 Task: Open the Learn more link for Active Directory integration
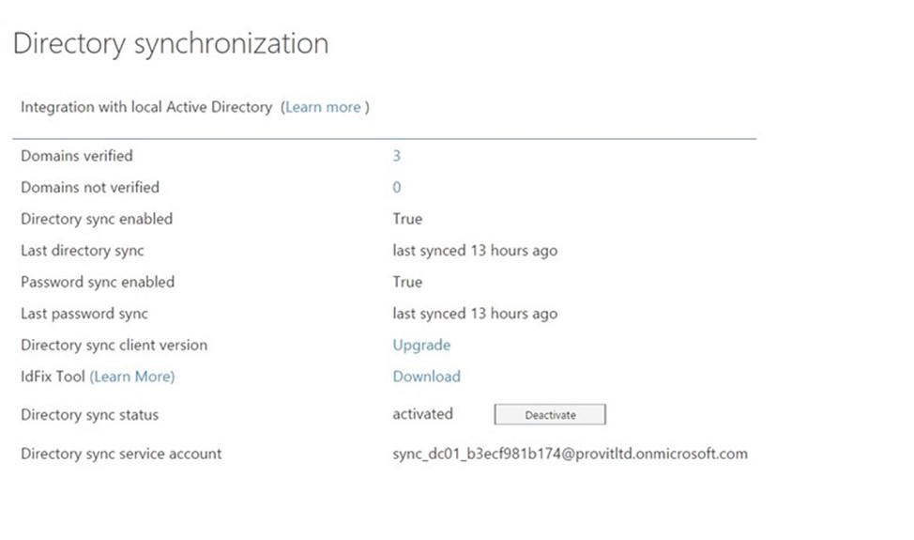coord(323,107)
